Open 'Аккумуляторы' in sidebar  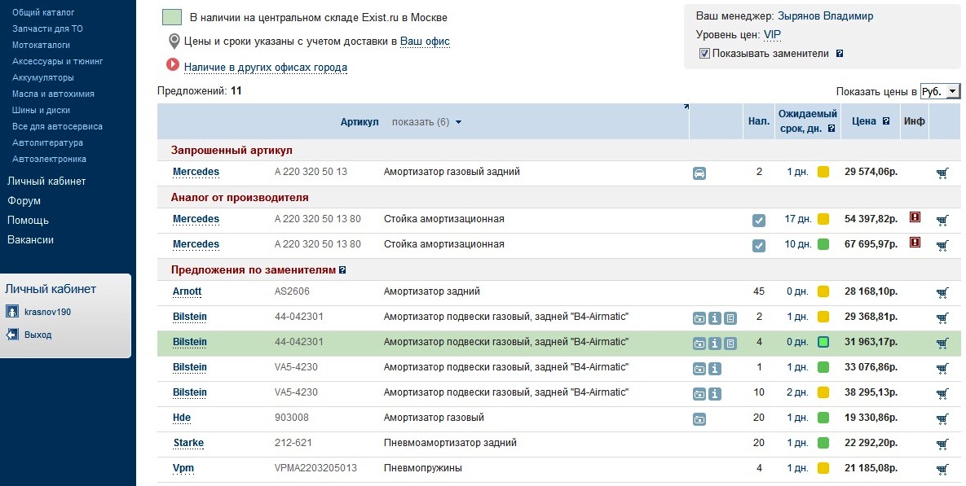(43, 77)
